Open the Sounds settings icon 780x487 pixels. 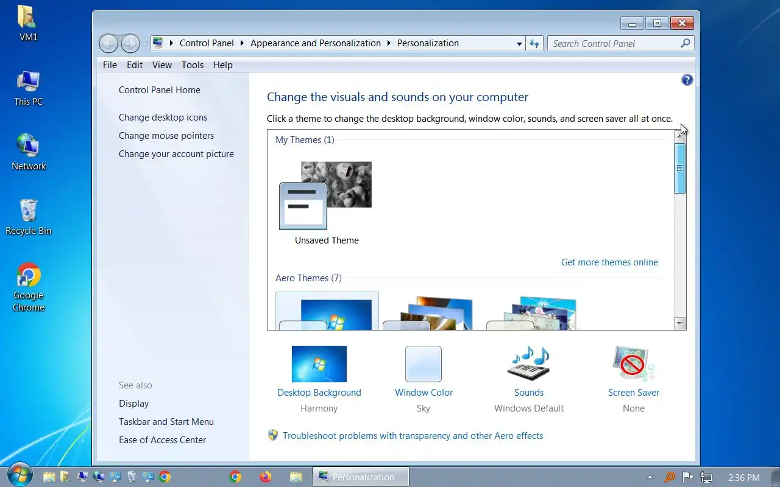(x=528, y=364)
